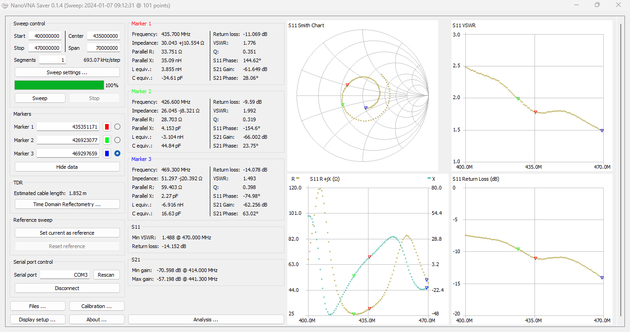Image resolution: width=630 pixels, height=332 pixels.
Task: Click the blue Marker 3 triangle on Smith chart
Action: point(366,108)
